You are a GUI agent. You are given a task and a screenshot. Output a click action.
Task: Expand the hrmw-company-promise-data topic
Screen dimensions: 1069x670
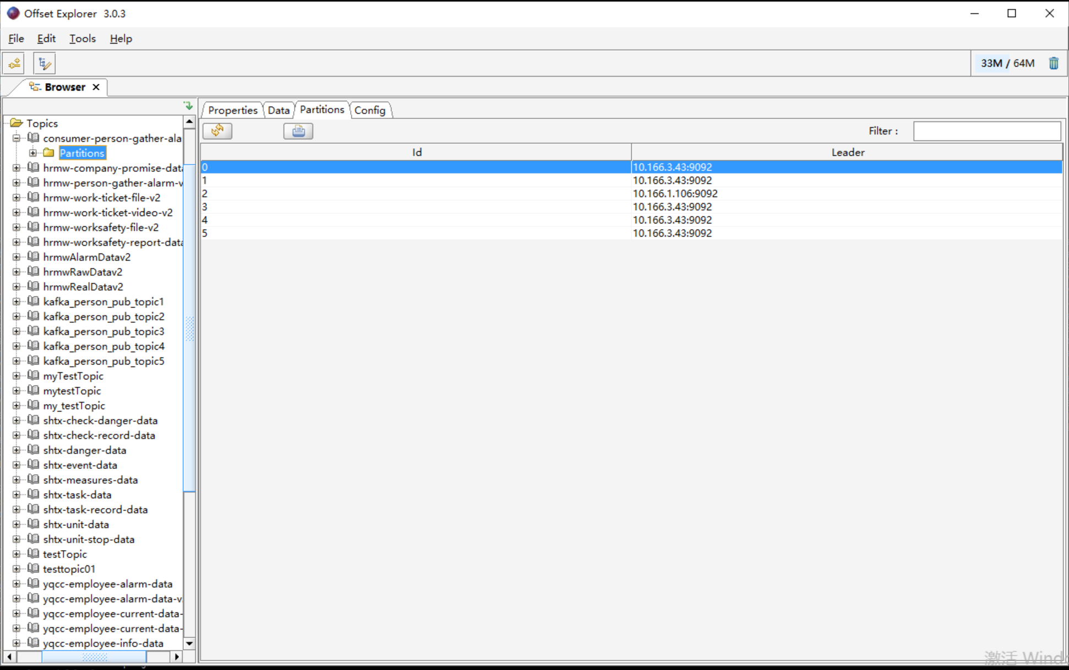tap(17, 168)
